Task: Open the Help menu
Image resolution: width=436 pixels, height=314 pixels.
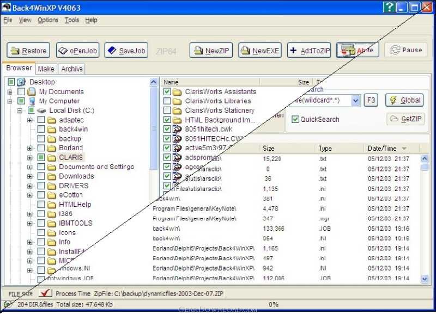Action: [91, 20]
